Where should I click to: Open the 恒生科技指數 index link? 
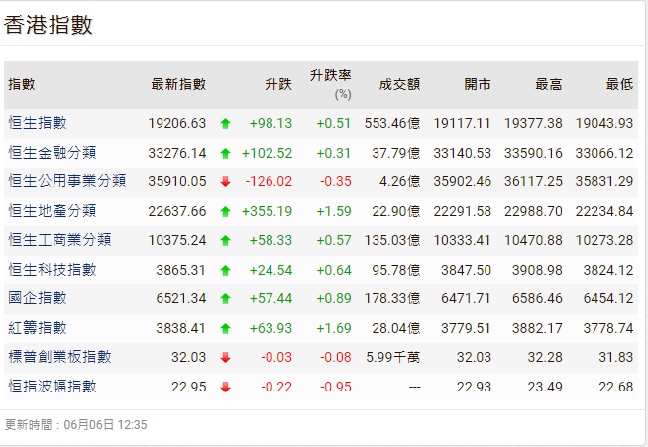pyautogui.click(x=53, y=270)
